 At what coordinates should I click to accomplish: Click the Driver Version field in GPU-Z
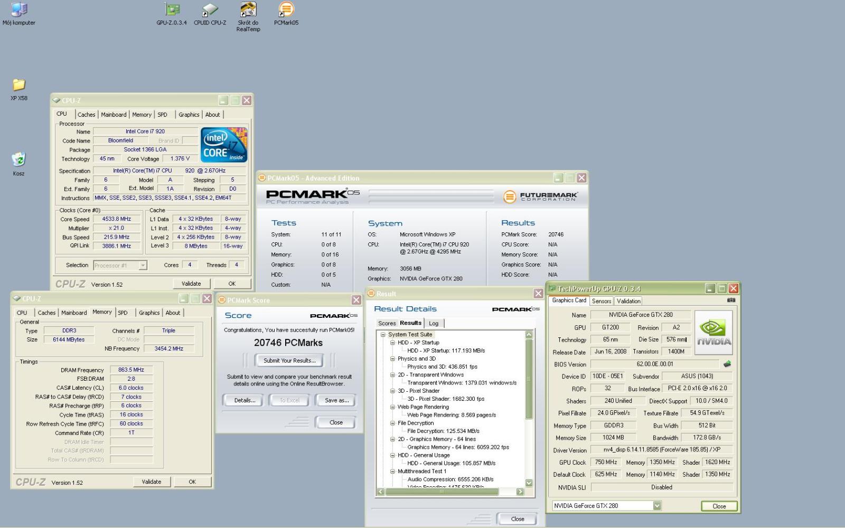[662, 450]
